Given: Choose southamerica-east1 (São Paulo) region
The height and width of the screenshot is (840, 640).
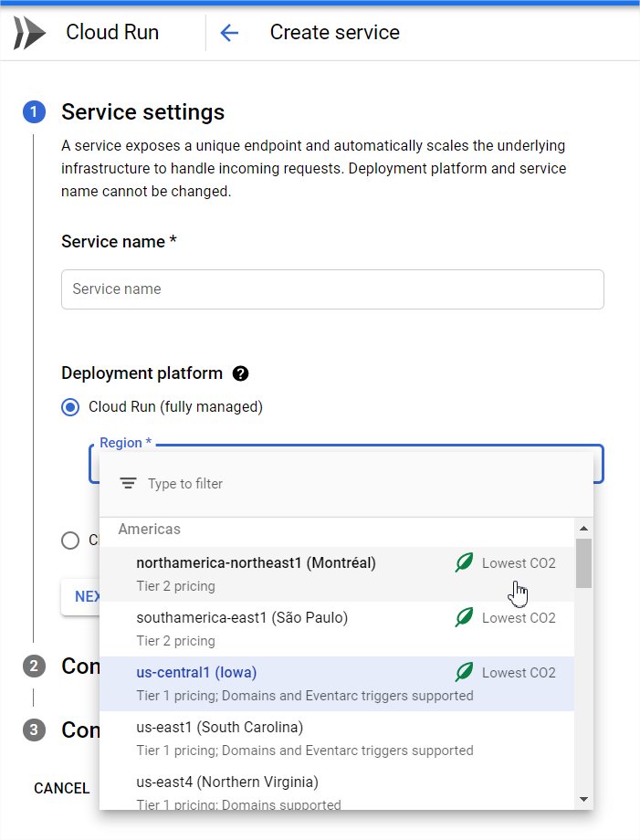Looking at the screenshot, I should [x=337, y=628].
